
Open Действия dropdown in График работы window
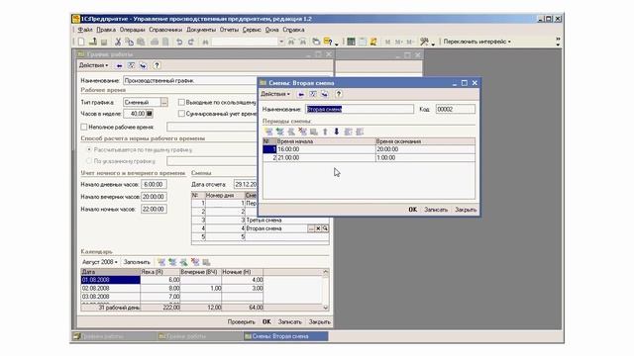tap(93, 65)
